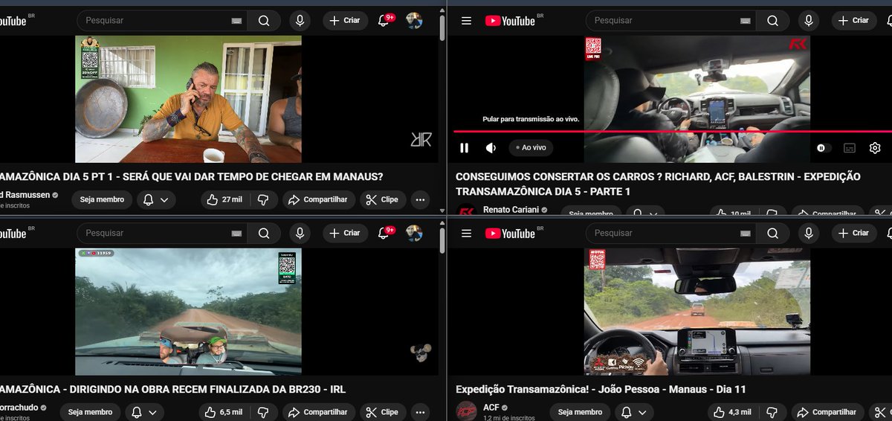Viewport: 892px width, 421px height.
Task: Open ACF channel name link
Action: [491, 408]
